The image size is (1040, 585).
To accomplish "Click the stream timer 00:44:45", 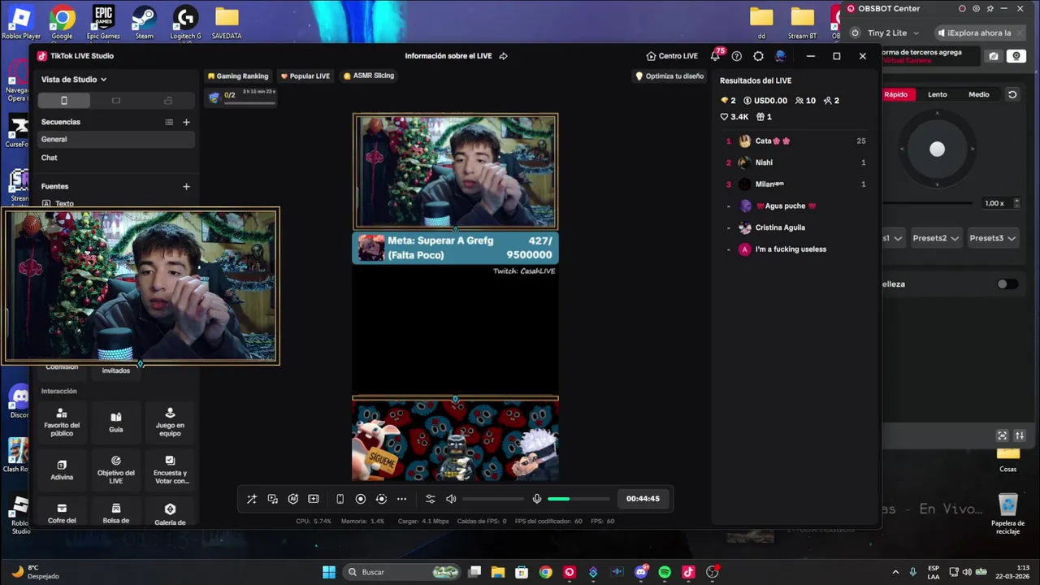I will pyautogui.click(x=643, y=499).
